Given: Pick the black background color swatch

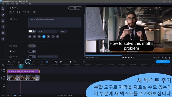Looking at the screenshot, I should point(30,51).
